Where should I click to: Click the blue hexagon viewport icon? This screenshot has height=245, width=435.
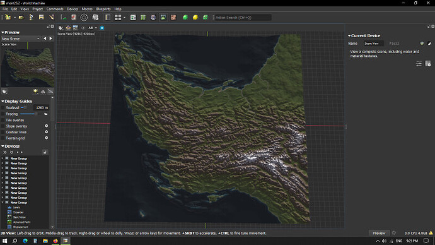pos(101,28)
